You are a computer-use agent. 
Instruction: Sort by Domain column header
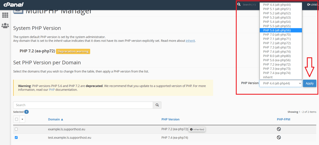point(56,119)
